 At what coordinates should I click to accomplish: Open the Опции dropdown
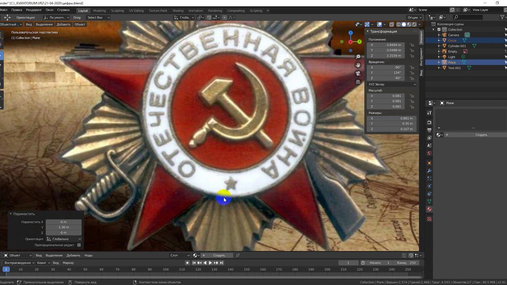point(414,17)
